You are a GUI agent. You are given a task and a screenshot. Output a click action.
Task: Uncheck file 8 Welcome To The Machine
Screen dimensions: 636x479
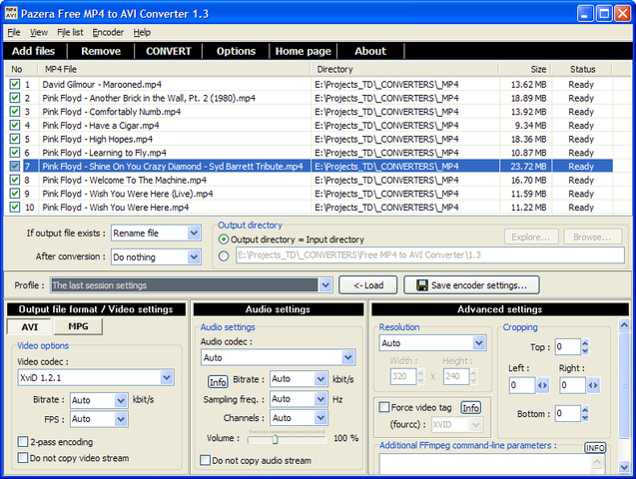15,180
